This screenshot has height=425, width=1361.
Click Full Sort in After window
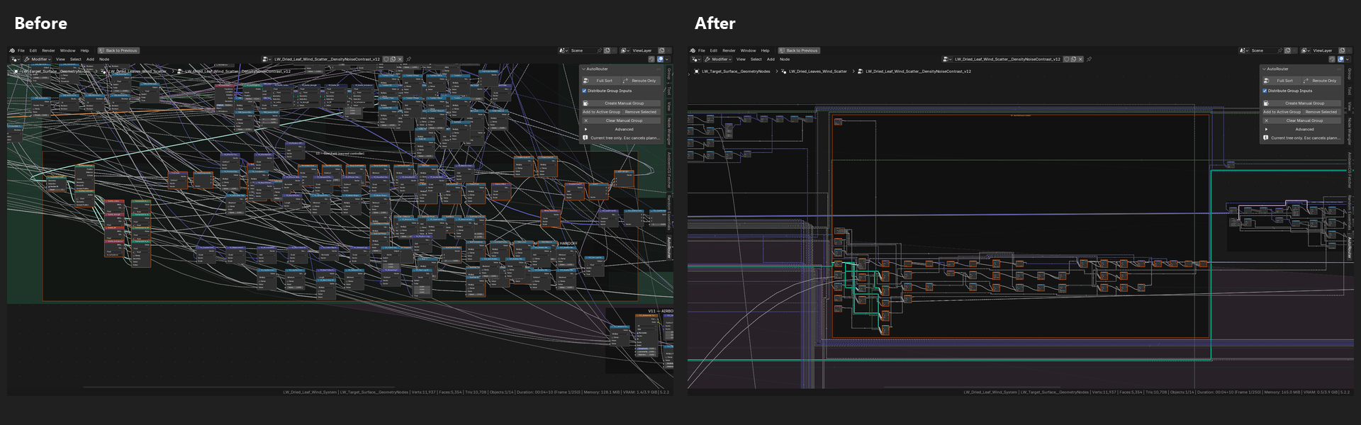tap(1282, 81)
